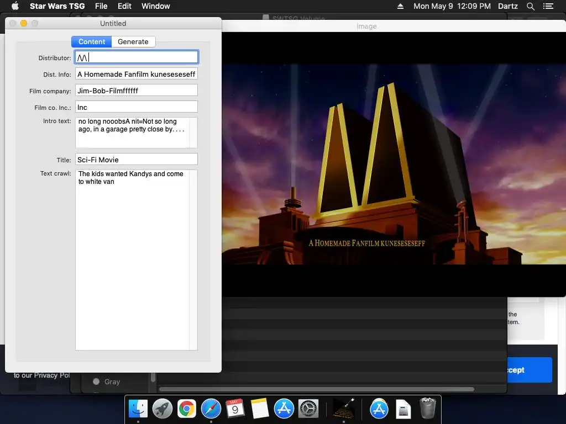Click the blue Accept button in background
The image size is (566, 424).
530,370
